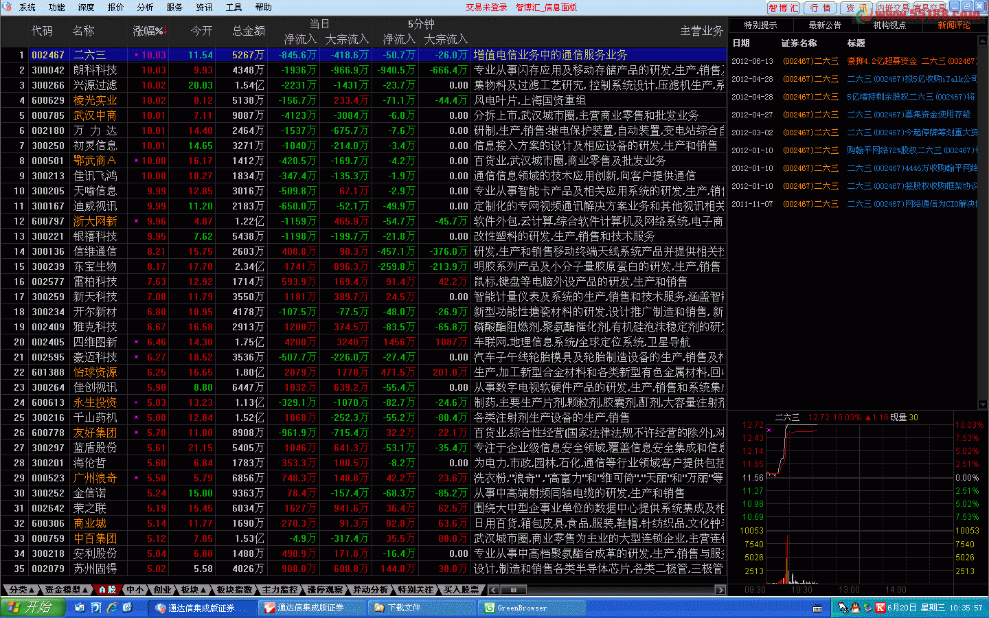Click horizontal scrollbar right arrow
Screen dimensions: 989x618
pyautogui.click(x=720, y=590)
